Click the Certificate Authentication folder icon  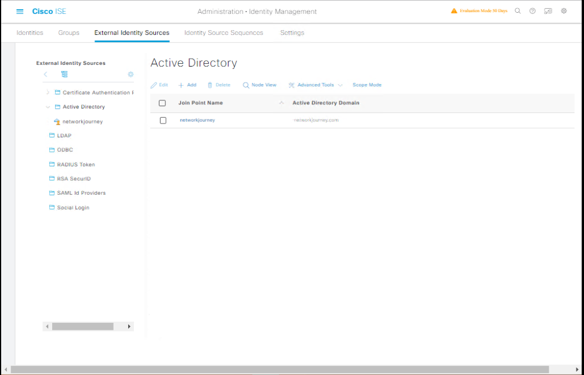pos(57,92)
